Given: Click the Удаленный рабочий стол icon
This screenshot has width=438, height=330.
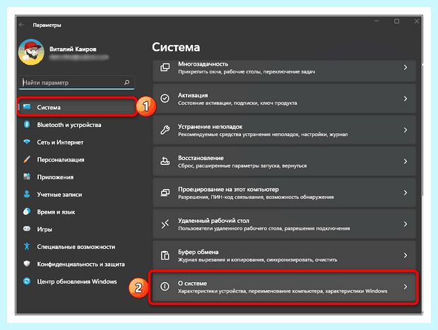Looking at the screenshot, I should [x=165, y=224].
